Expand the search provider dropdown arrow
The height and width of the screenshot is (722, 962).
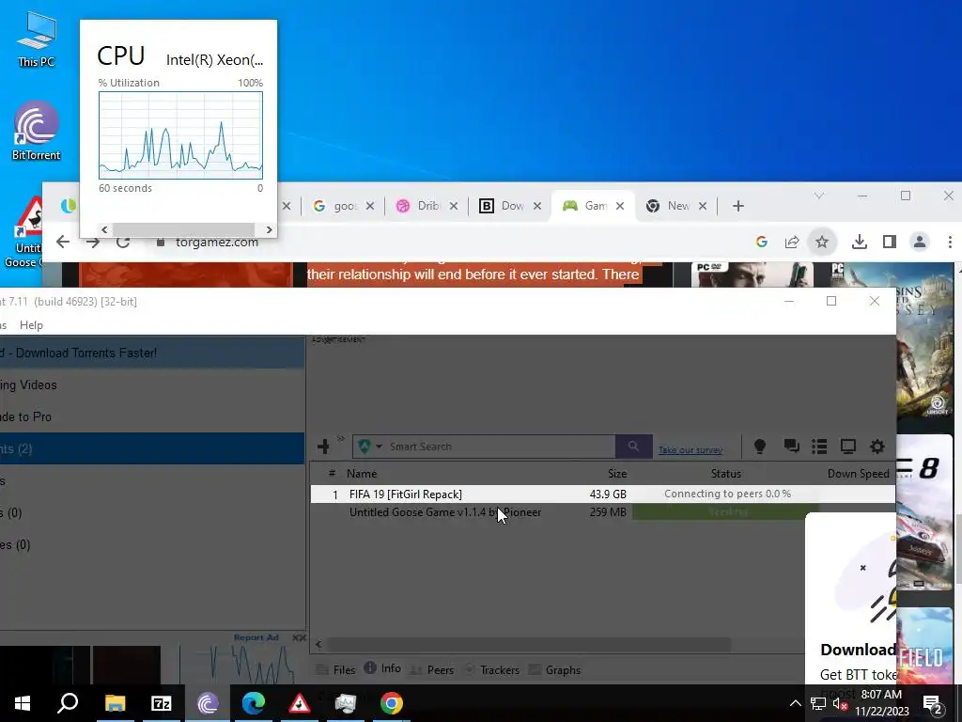pos(380,447)
